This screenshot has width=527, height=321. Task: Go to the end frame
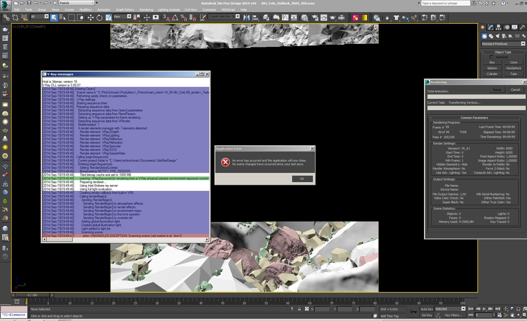click(498, 309)
